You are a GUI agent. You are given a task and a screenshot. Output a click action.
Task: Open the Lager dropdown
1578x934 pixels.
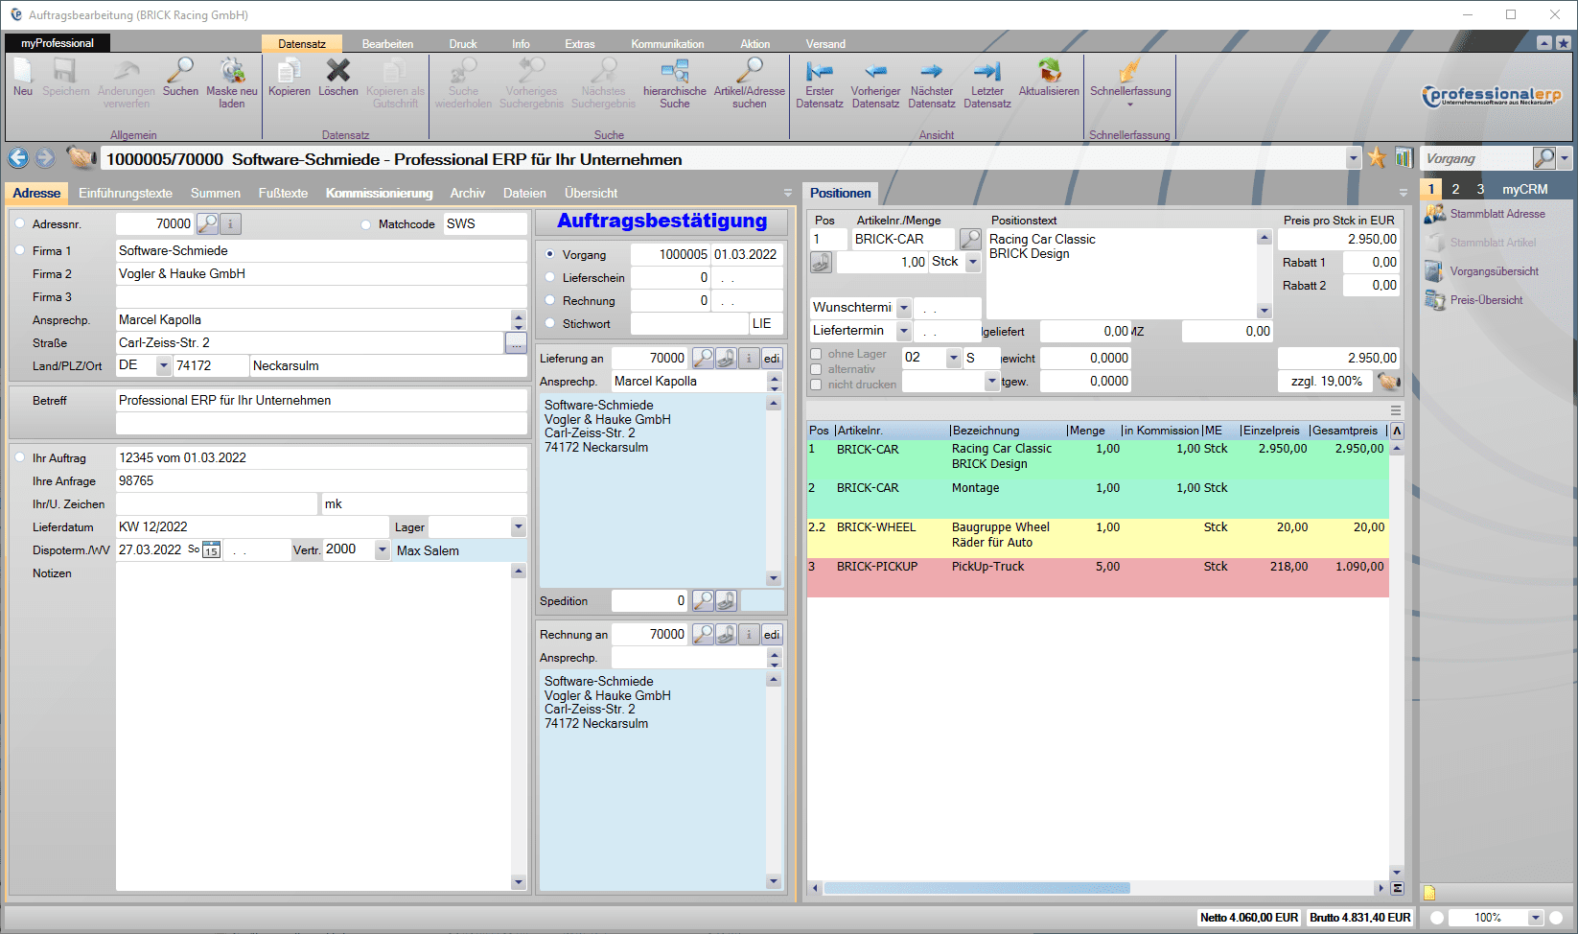519,526
